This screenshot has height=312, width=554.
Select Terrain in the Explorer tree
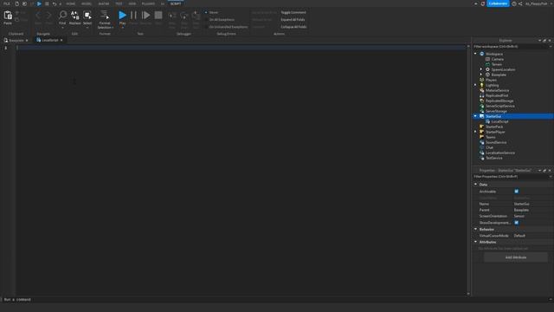(x=496, y=64)
